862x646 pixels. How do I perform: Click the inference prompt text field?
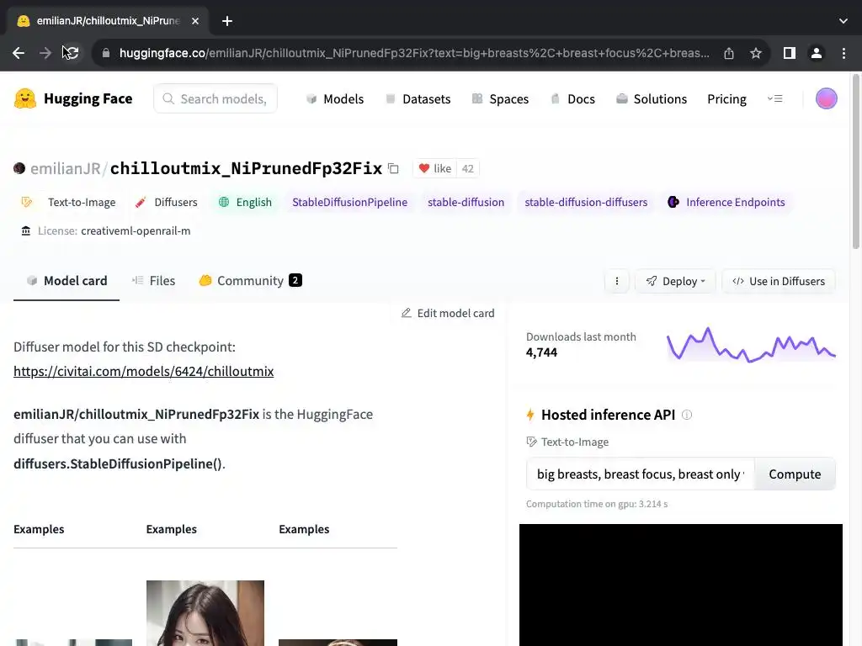(x=641, y=474)
